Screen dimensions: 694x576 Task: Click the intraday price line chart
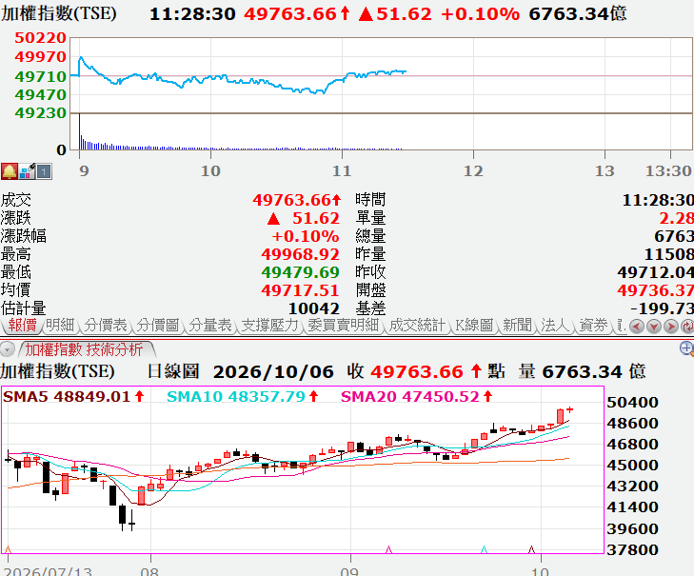click(x=382, y=75)
